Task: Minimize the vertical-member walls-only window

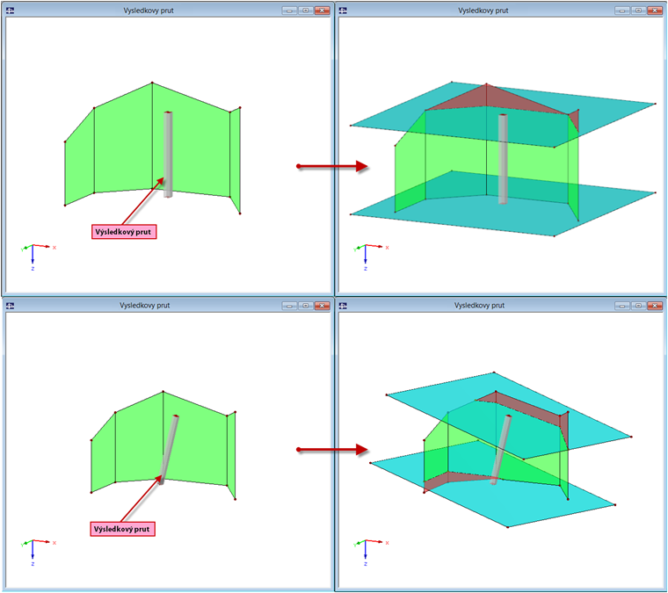Action: coord(290,11)
